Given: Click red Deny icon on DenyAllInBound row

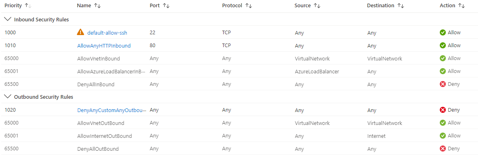Looking at the screenshot, I should [443, 84].
